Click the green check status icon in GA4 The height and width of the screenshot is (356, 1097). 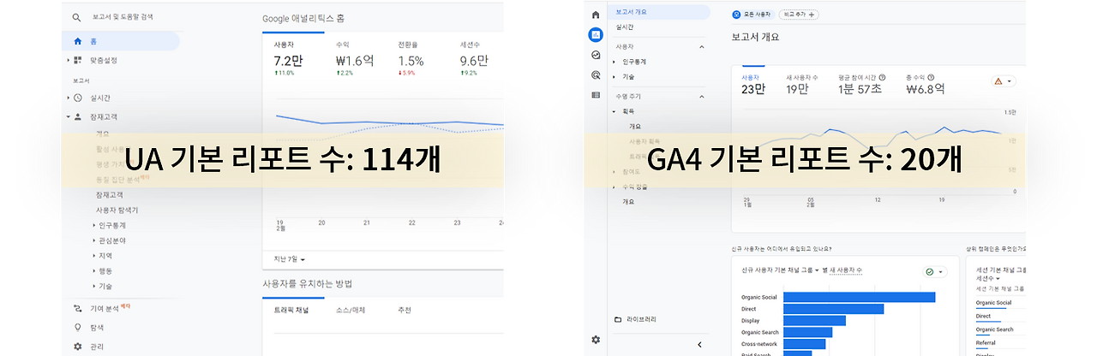tap(930, 271)
